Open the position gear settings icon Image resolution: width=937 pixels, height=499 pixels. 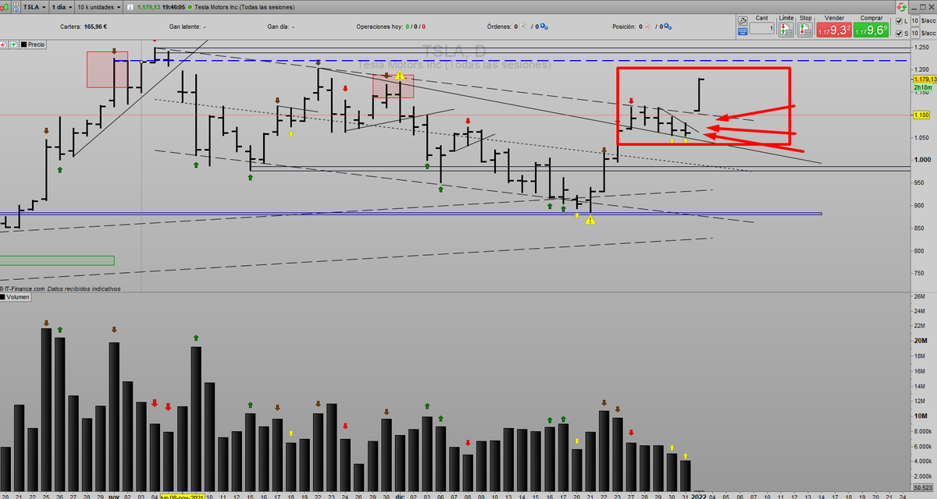click(x=668, y=27)
